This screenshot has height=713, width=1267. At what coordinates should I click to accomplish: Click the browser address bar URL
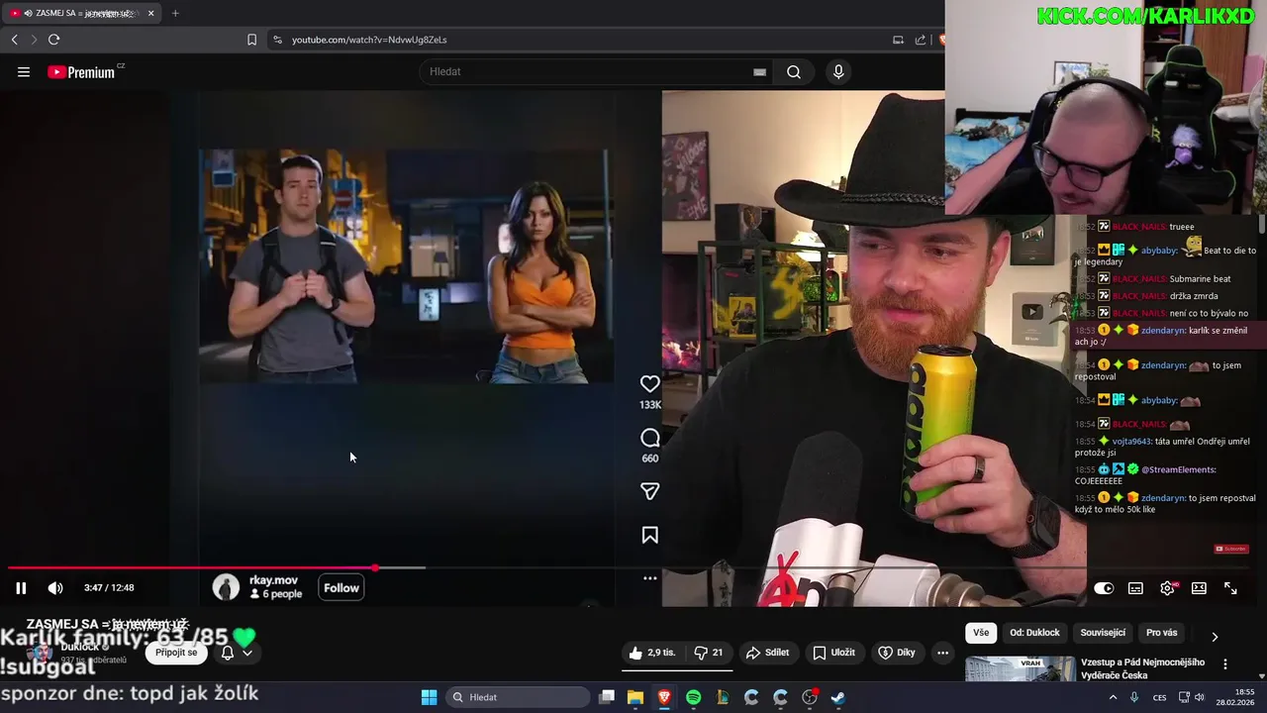click(369, 40)
